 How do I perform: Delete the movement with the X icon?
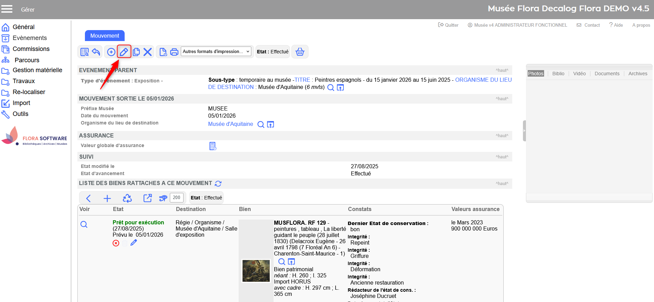148,52
